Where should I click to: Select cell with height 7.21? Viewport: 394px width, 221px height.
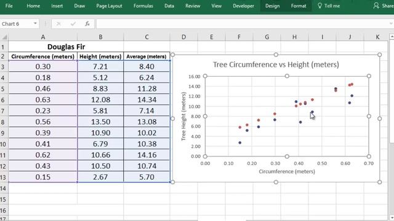click(100, 66)
